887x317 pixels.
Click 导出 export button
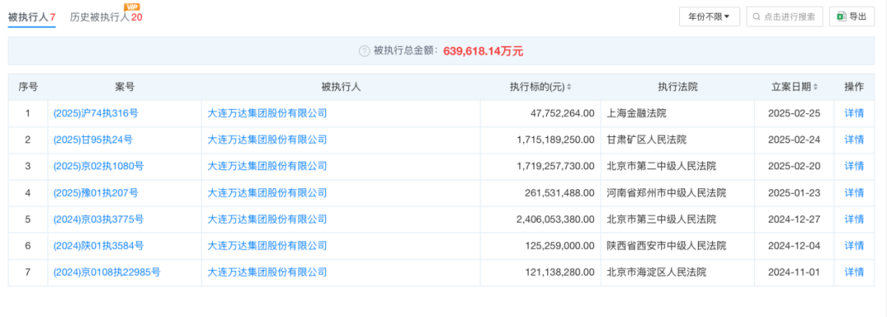click(852, 17)
